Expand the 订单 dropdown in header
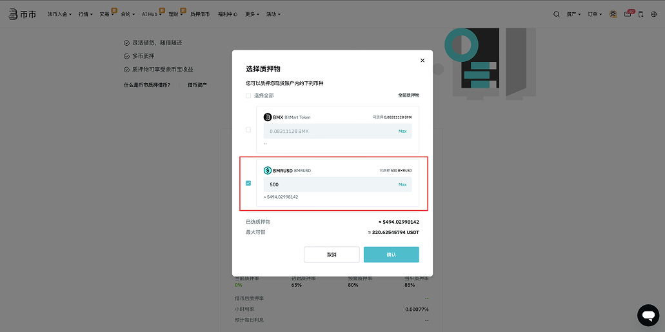 [595, 14]
